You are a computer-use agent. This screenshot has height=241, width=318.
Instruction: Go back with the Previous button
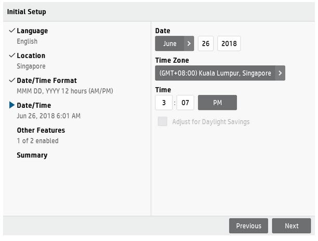point(248,226)
